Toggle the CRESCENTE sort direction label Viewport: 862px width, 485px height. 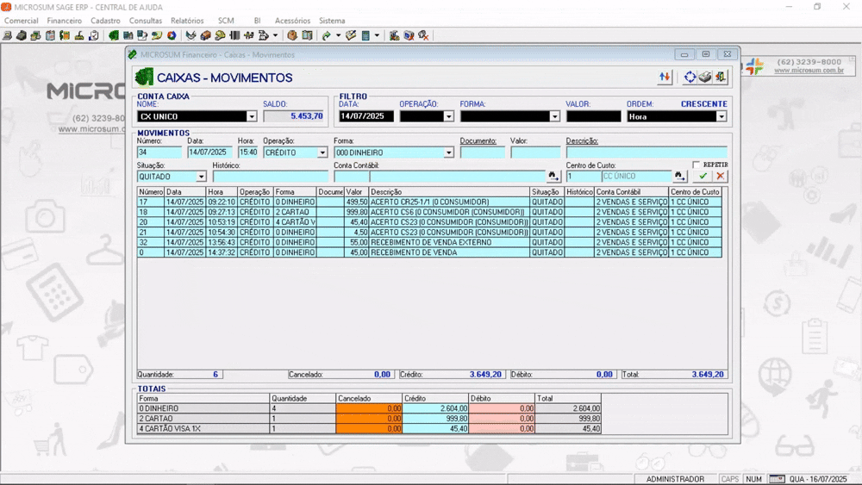pos(703,104)
